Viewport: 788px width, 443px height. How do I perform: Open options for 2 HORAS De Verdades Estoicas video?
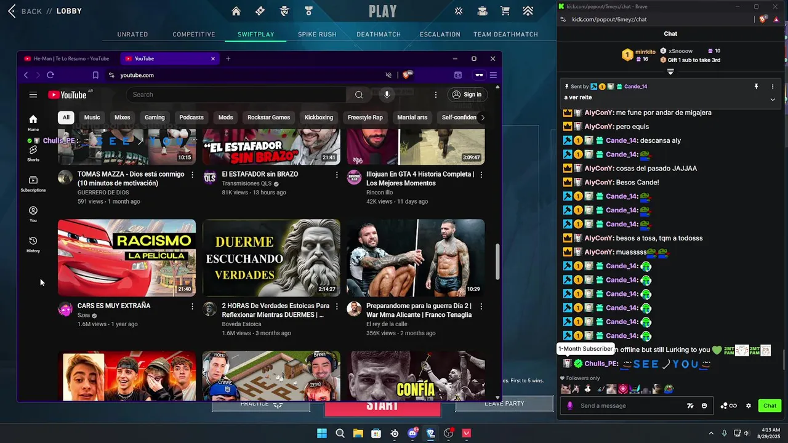coord(337,306)
